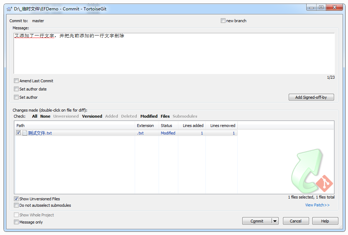Screen dimensions: 348x235
Task: Sort by Status column header
Action: click(x=168, y=126)
